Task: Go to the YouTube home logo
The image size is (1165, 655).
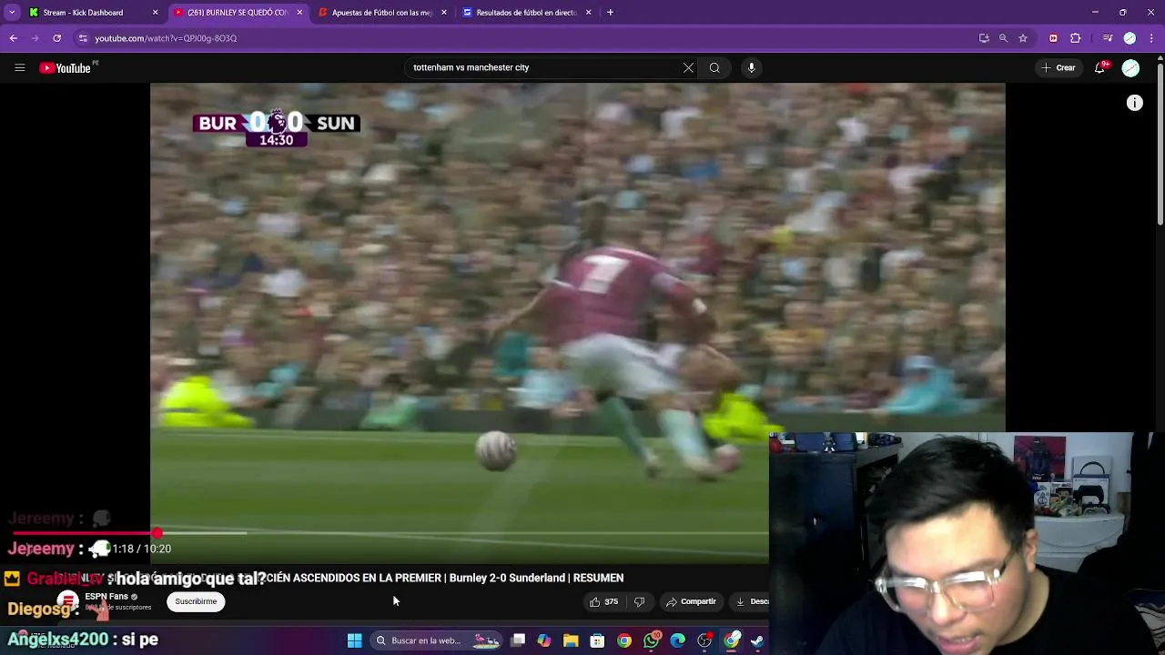Action: pyautogui.click(x=66, y=68)
